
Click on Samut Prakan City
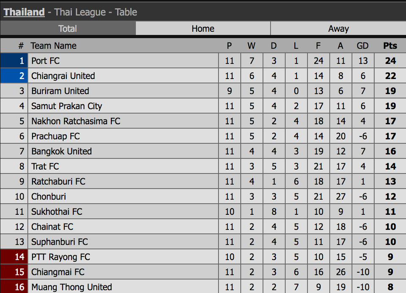(x=66, y=106)
